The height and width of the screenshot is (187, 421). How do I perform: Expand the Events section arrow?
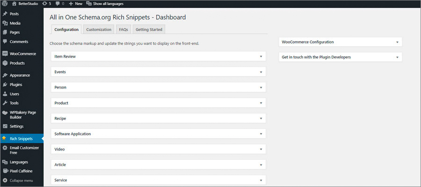(261, 72)
